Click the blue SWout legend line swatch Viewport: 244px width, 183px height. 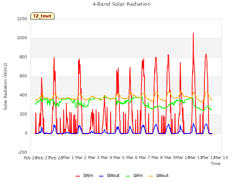coord(101,176)
